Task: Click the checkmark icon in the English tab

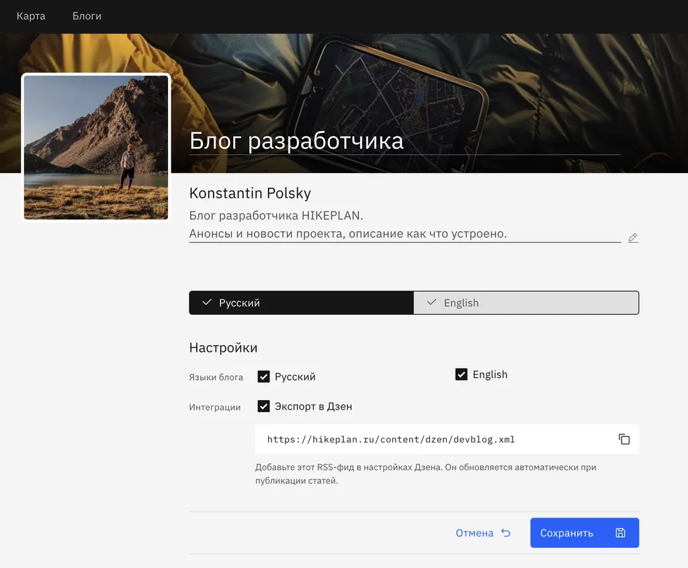Action: point(431,302)
